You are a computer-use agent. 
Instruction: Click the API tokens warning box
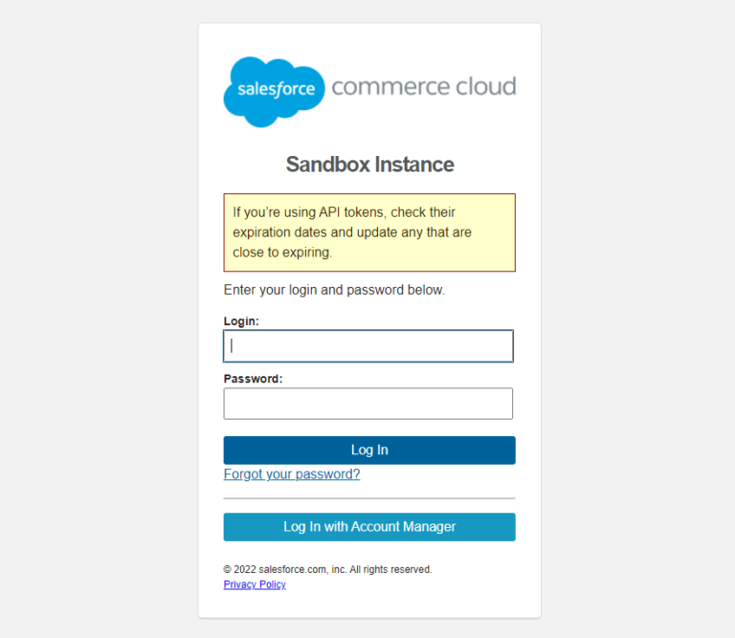pyautogui.click(x=369, y=232)
